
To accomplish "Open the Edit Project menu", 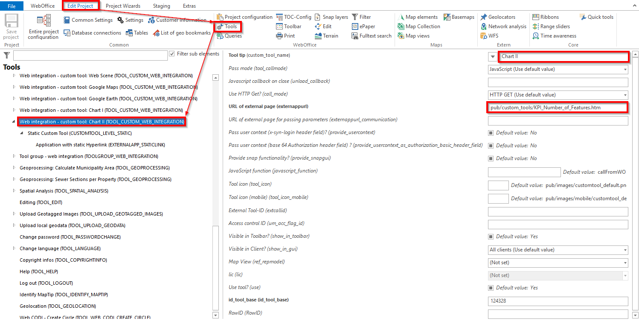I will (80, 6).
